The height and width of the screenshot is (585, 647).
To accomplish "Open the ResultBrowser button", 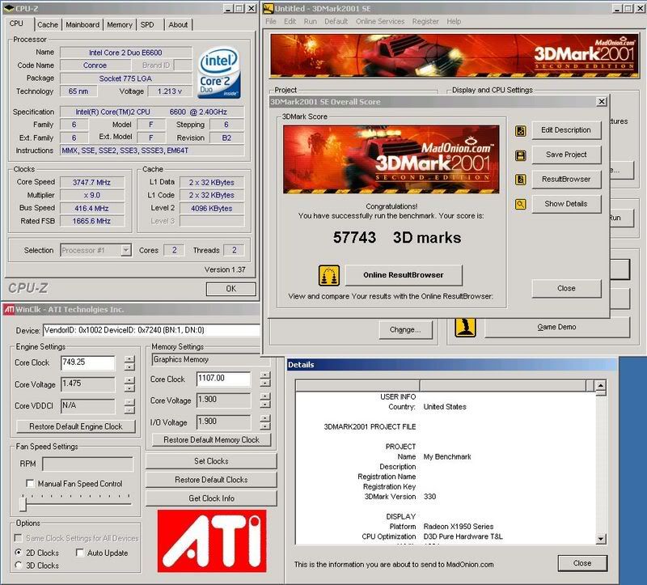I will pyautogui.click(x=565, y=179).
